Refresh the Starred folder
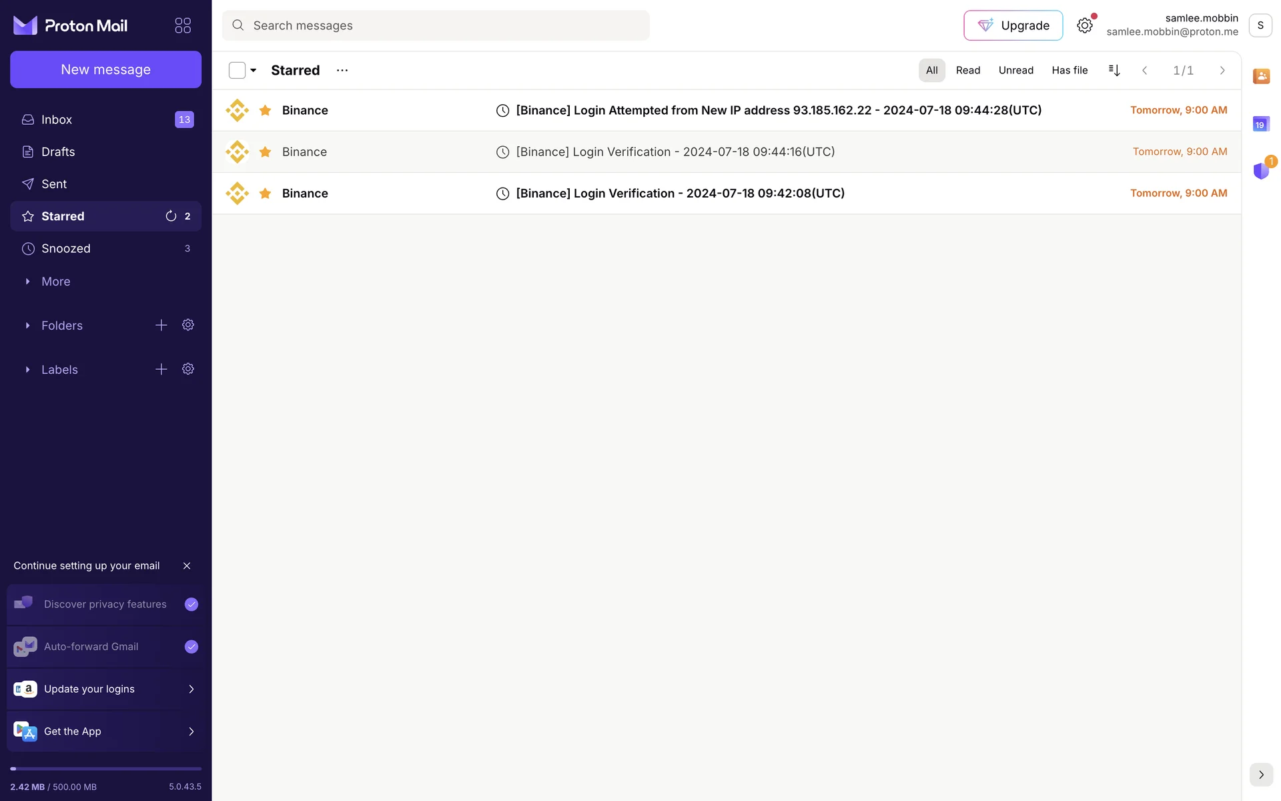The image size is (1281, 801). tap(171, 216)
